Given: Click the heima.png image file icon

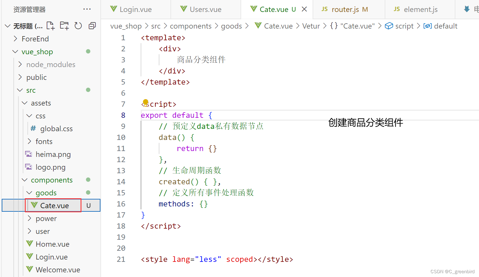Looking at the screenshot, I should (29, 154).
